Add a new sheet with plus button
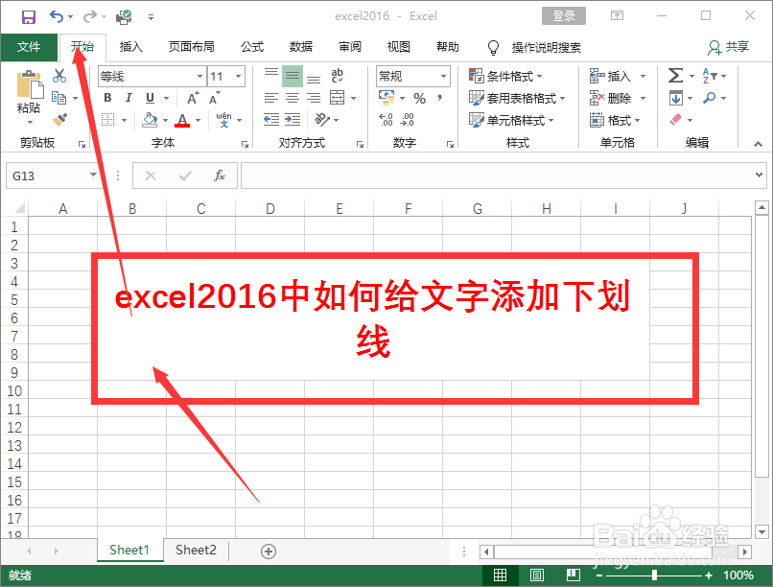The image size is (773, 587). pyautogui.click(x=269, y=551)
